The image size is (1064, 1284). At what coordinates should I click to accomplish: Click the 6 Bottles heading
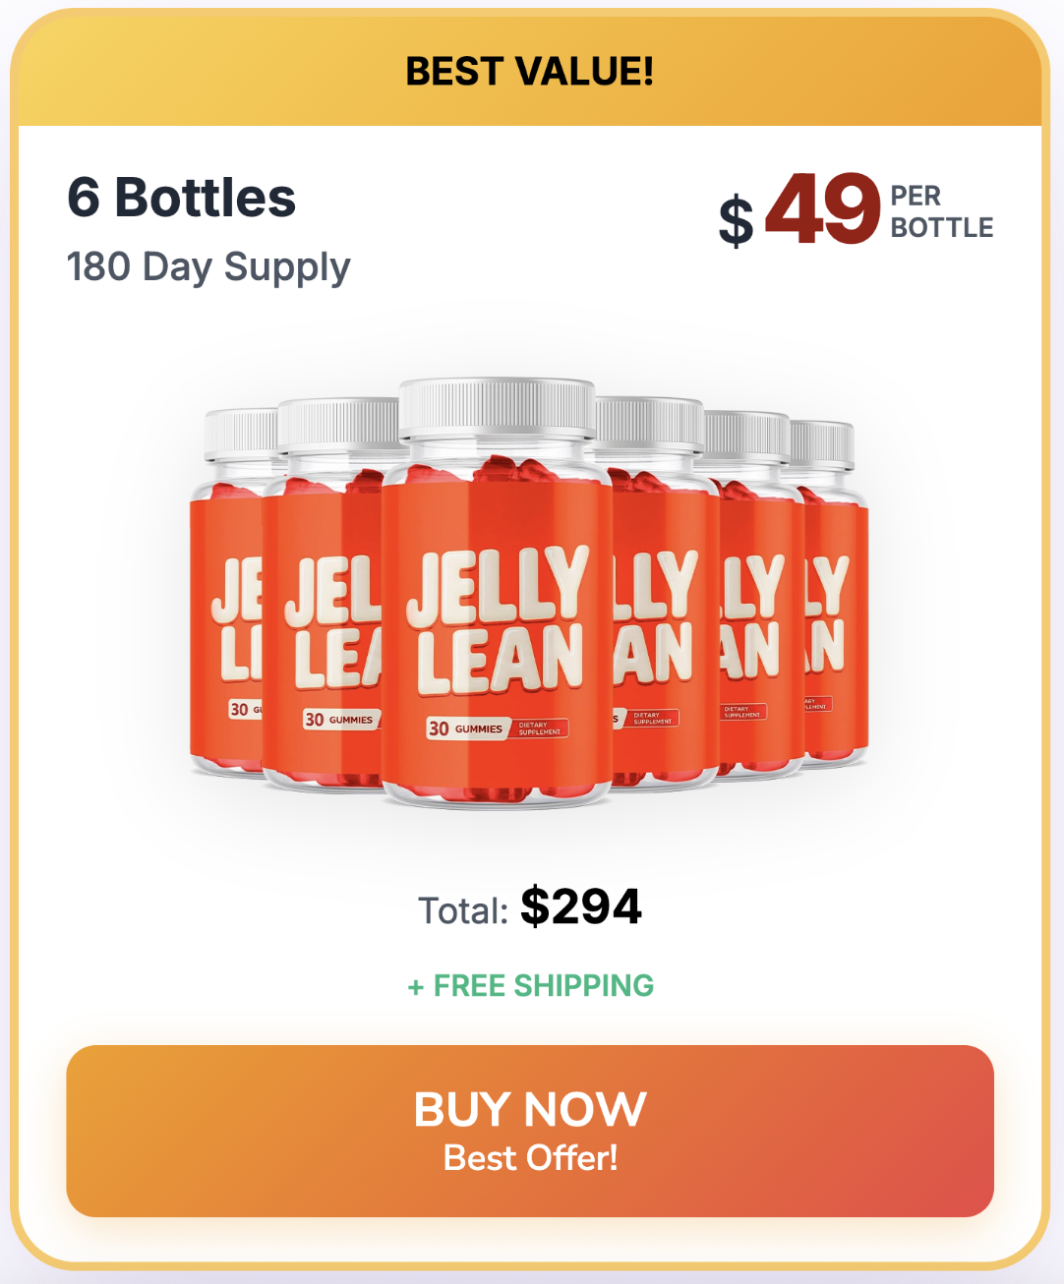click(181, 198)
